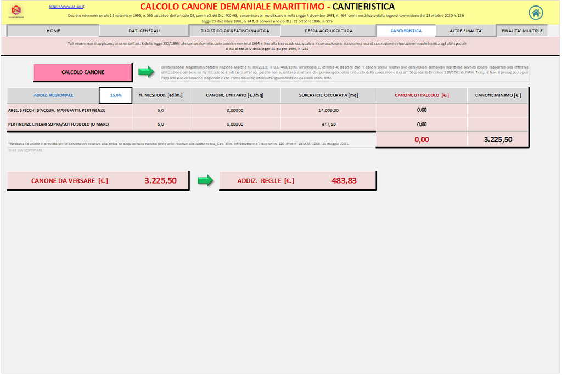Switch to the HOME tab
Screen dimensions: 562x375
[53, 31]
